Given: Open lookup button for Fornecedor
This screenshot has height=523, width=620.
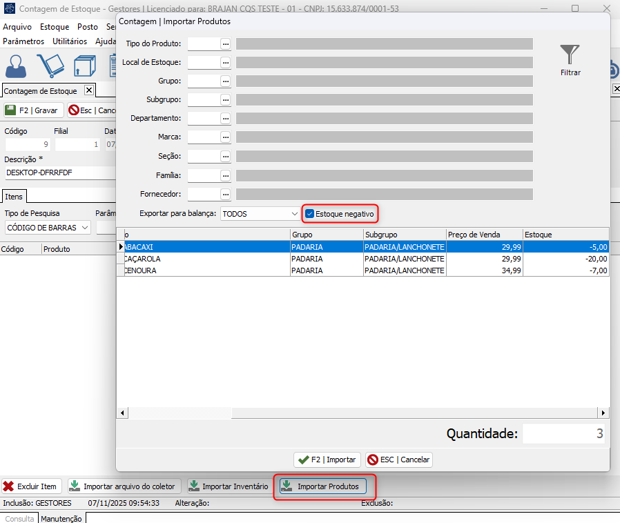Looking at the screenshot, I should click(225, 194).
